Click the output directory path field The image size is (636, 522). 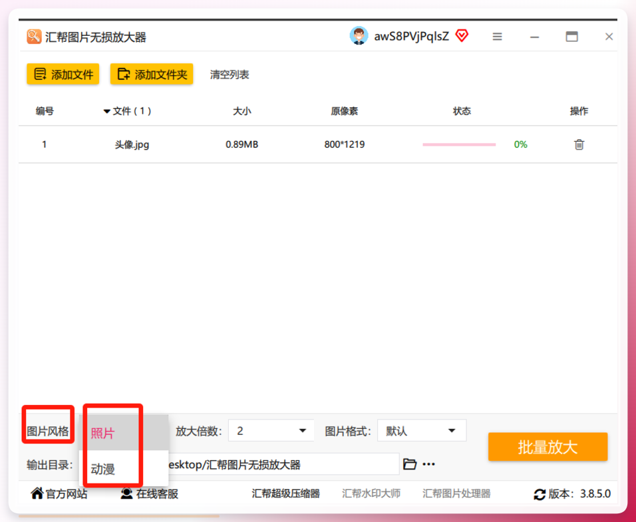click(x=283, y=464)
